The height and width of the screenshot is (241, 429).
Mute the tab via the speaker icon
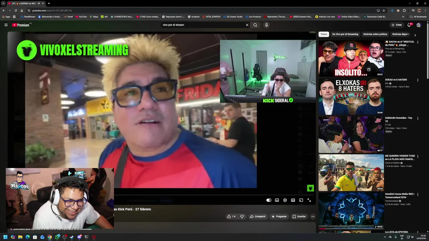click(39, 3)
